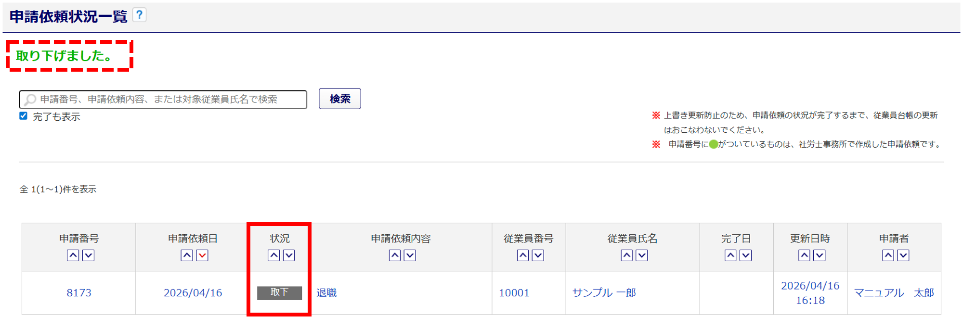Click the 検索 search button
Viewport: 963px width, 329px height.
339,99
